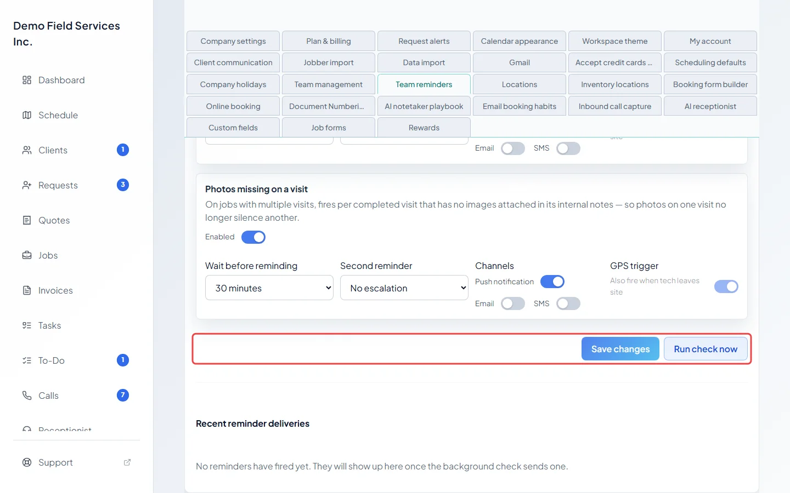This screenshot has height=493, width=790.
Task: Toggle the GPS trigger switch
Action: tap(726, 286)
